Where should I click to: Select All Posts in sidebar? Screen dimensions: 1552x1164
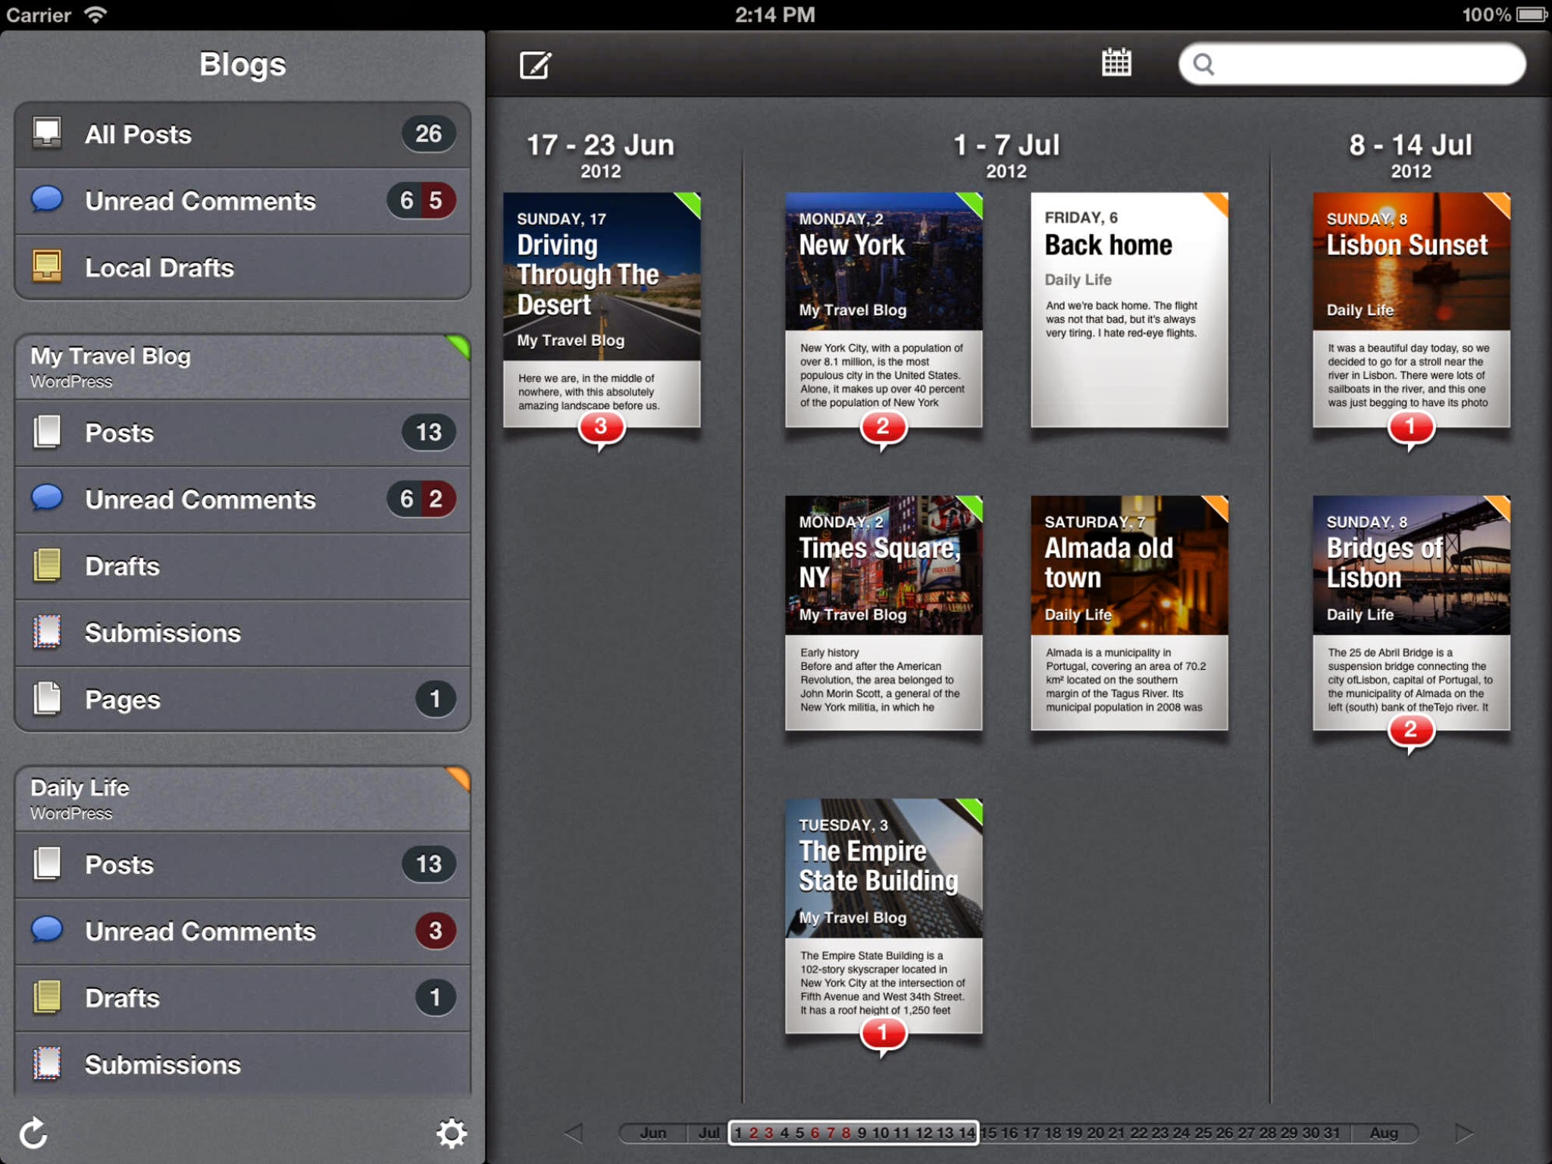pos(242,135)
